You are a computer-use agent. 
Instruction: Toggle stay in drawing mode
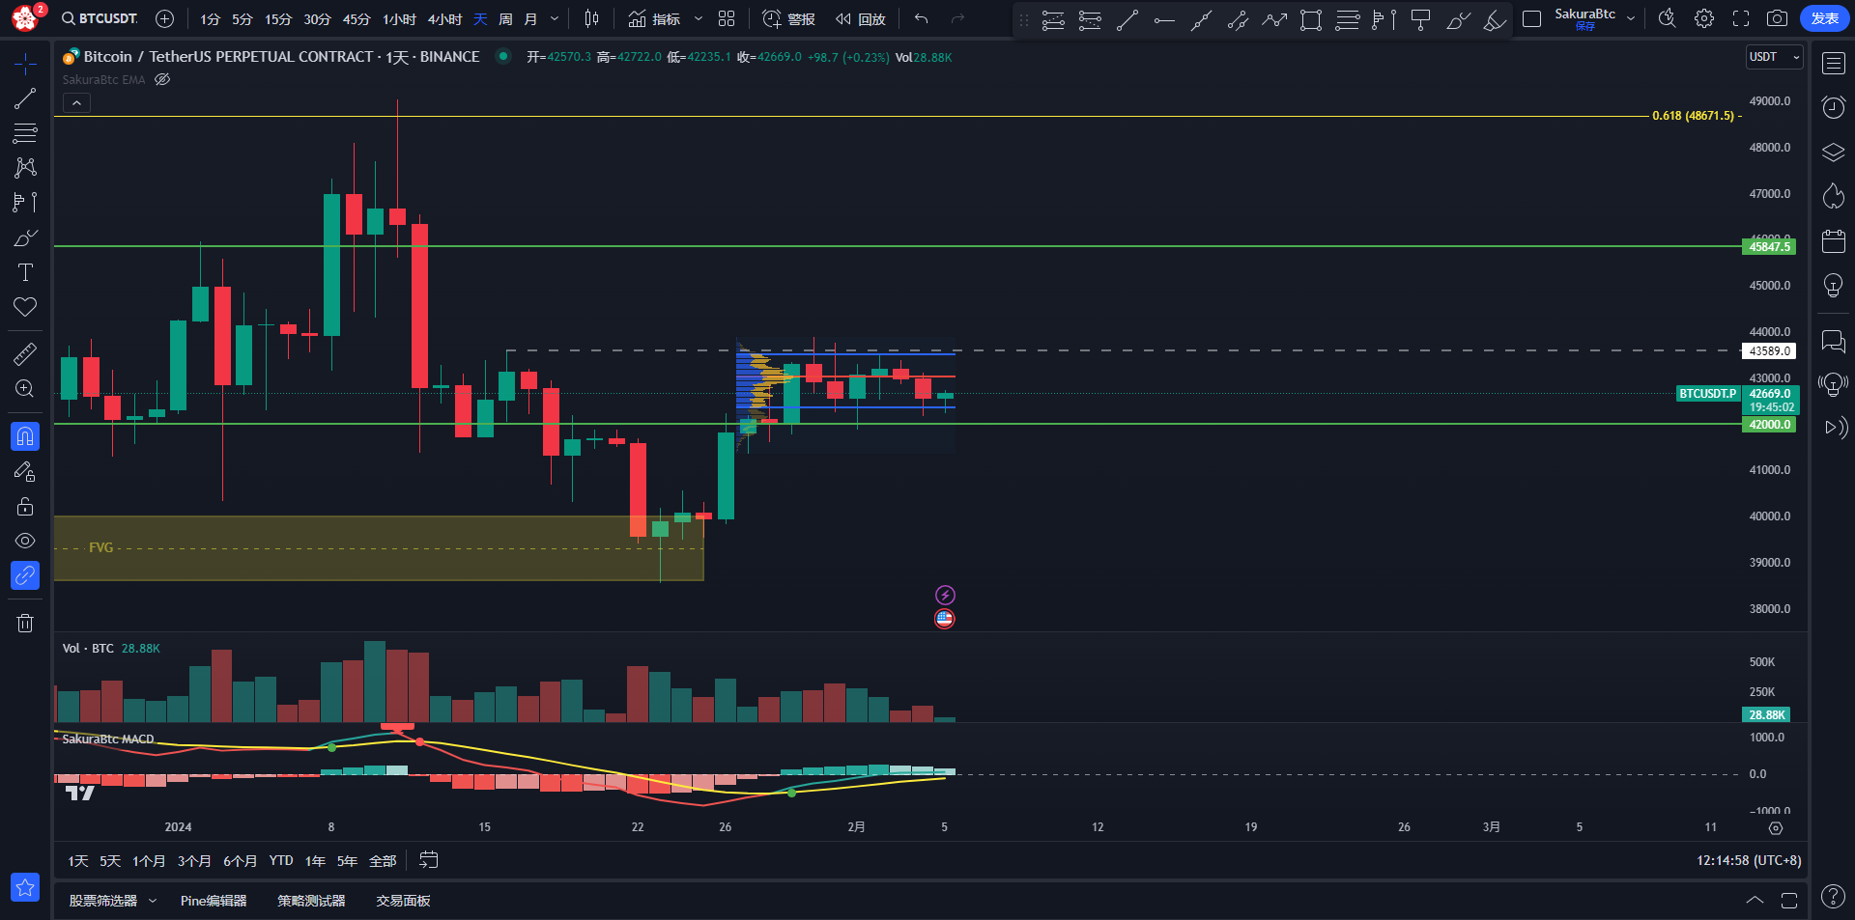tap(25, 471)
